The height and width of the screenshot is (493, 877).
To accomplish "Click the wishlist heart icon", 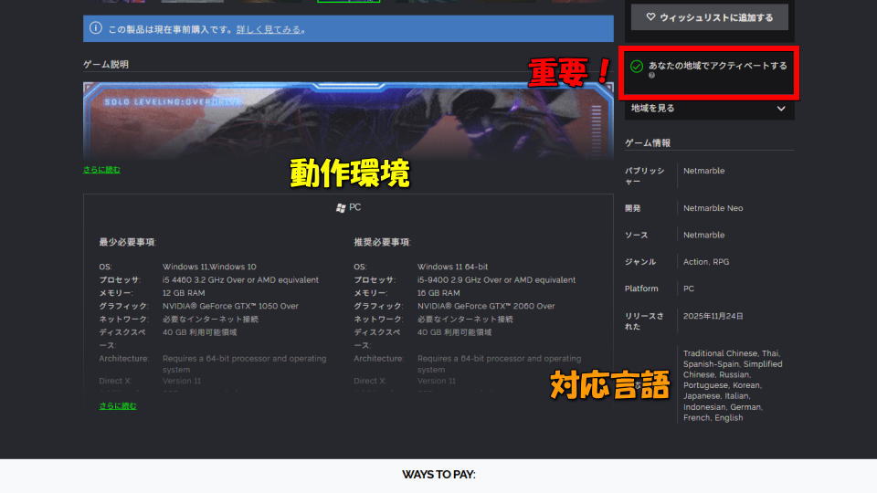I will tap(650, 17).
